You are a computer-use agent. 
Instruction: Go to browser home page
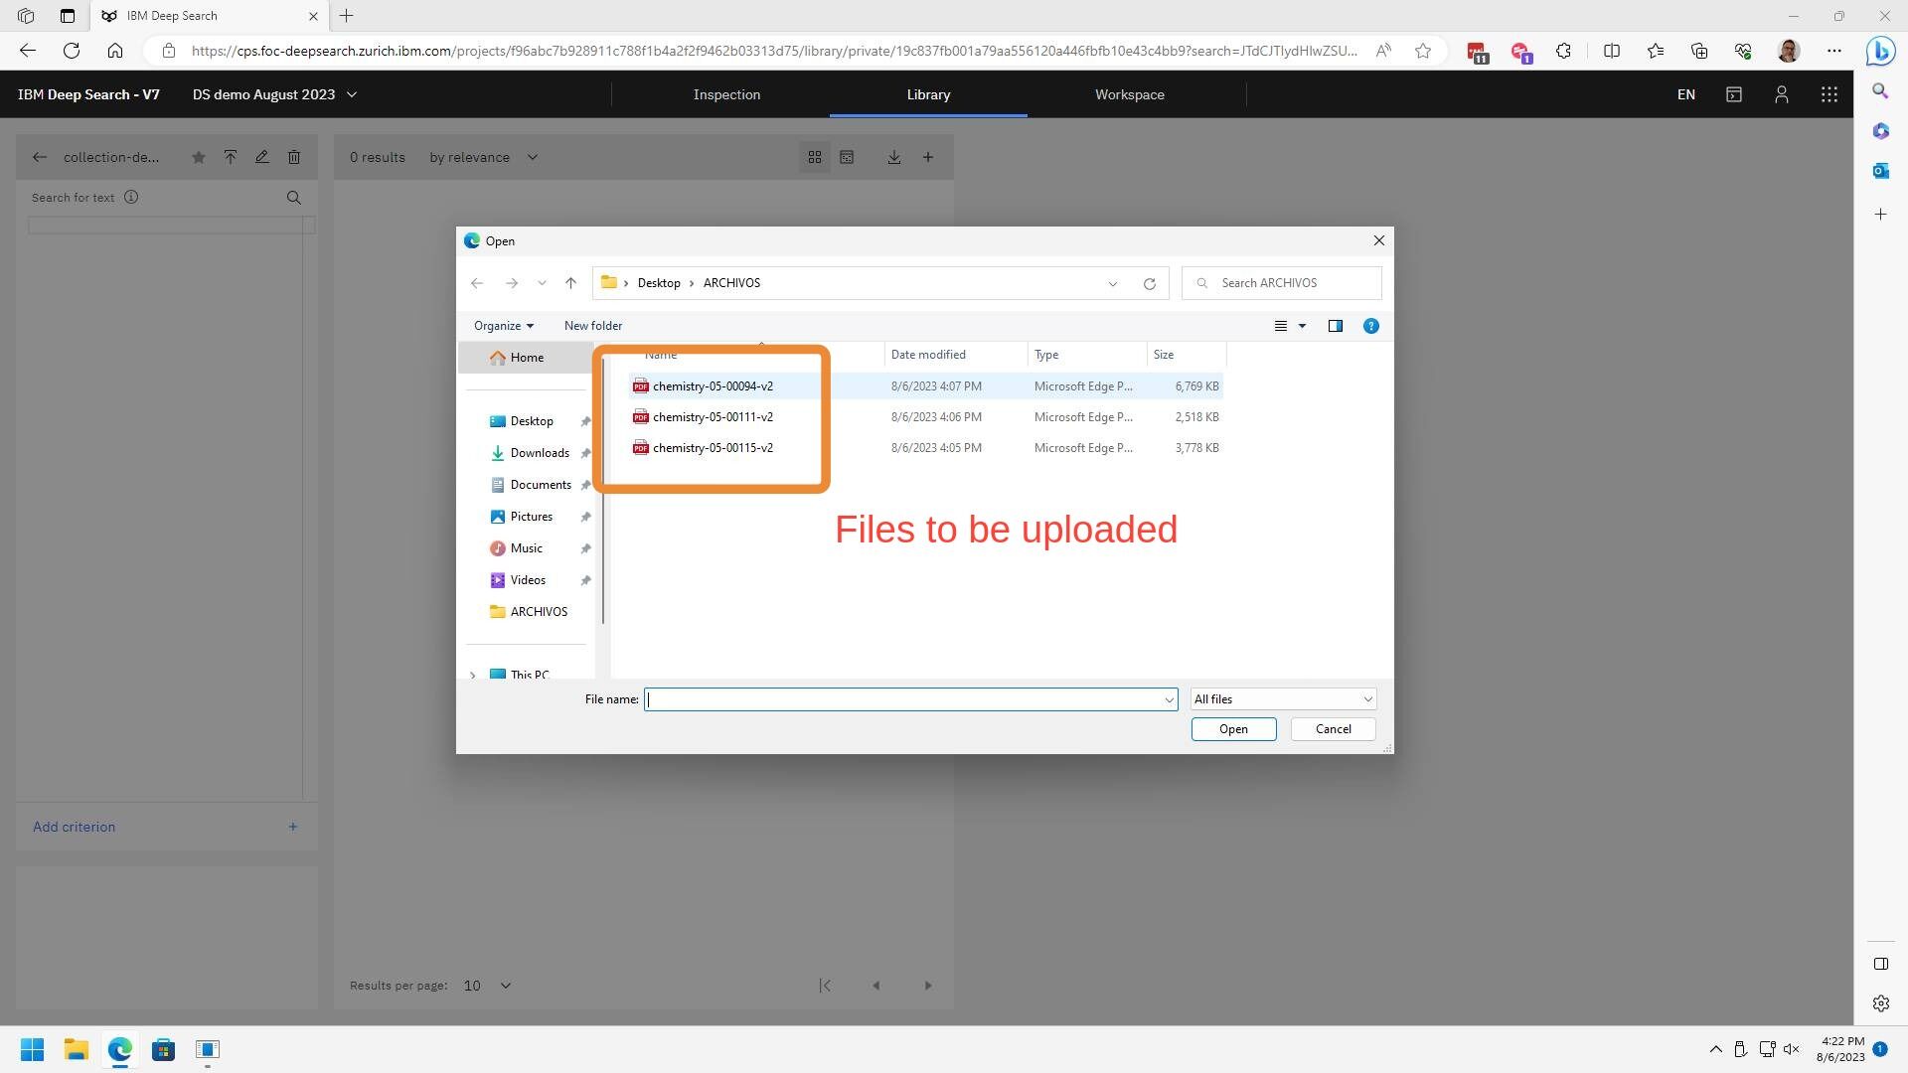point(115,51)
